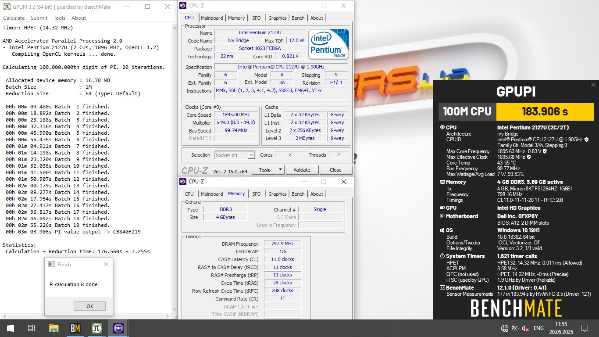
Task: Click the GPUPI result time 183.906 s
Action: pyautogui.click(x=545, y=111)
